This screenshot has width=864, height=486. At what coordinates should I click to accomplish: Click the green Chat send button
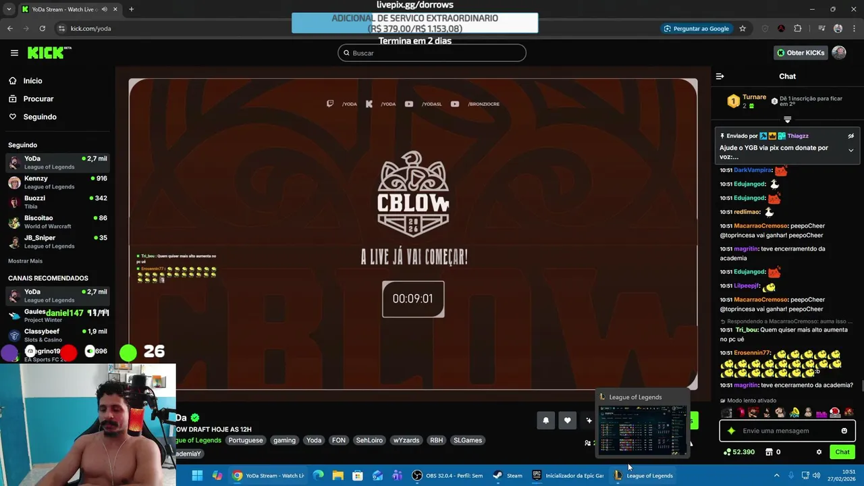(842, 452)
